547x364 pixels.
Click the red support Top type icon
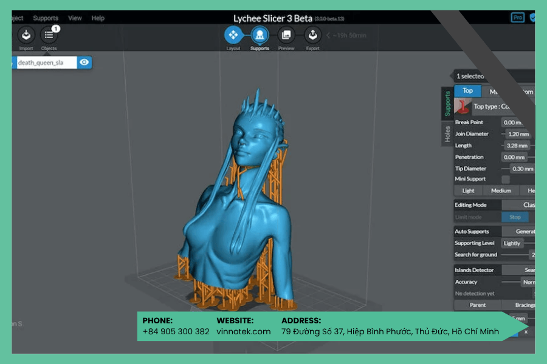click(463, 106)
